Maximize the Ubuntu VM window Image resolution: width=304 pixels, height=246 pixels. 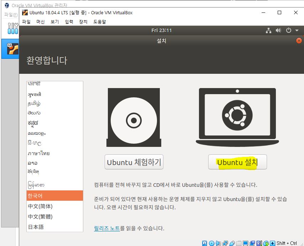tap(279, 12)
